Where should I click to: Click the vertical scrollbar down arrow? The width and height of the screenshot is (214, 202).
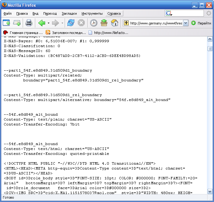point(210,192)
